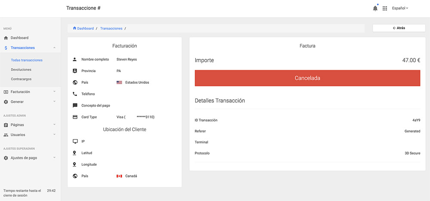Click the Ubicación del Cliente heading
This screenshot has height=201, width=430.
pos(125,129)
